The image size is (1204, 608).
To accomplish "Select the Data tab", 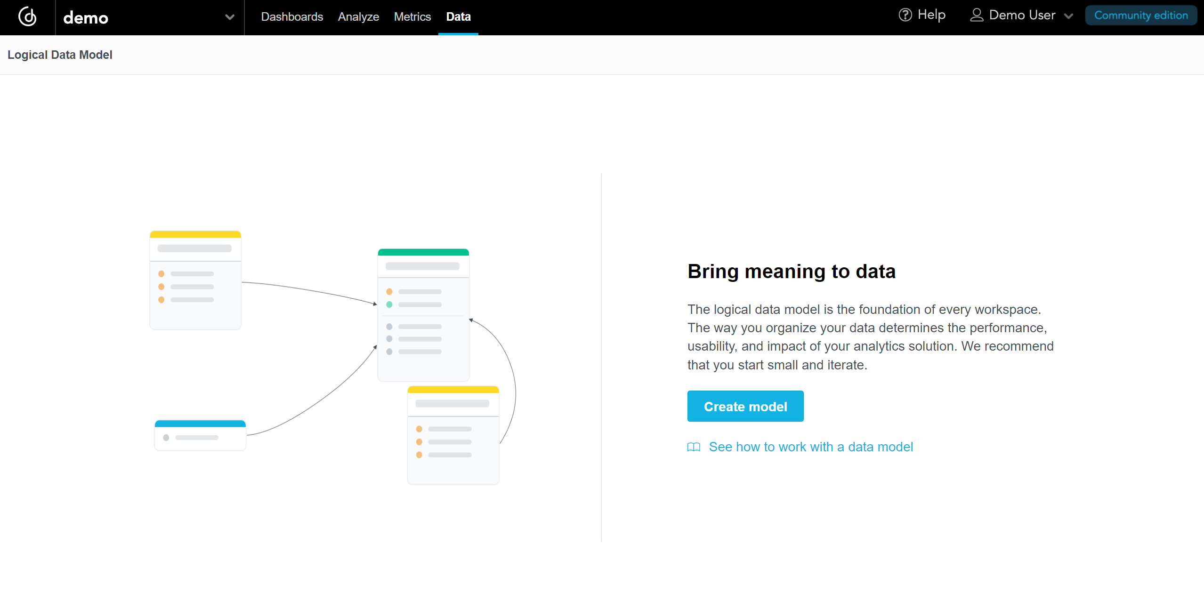I will (458, 17).
